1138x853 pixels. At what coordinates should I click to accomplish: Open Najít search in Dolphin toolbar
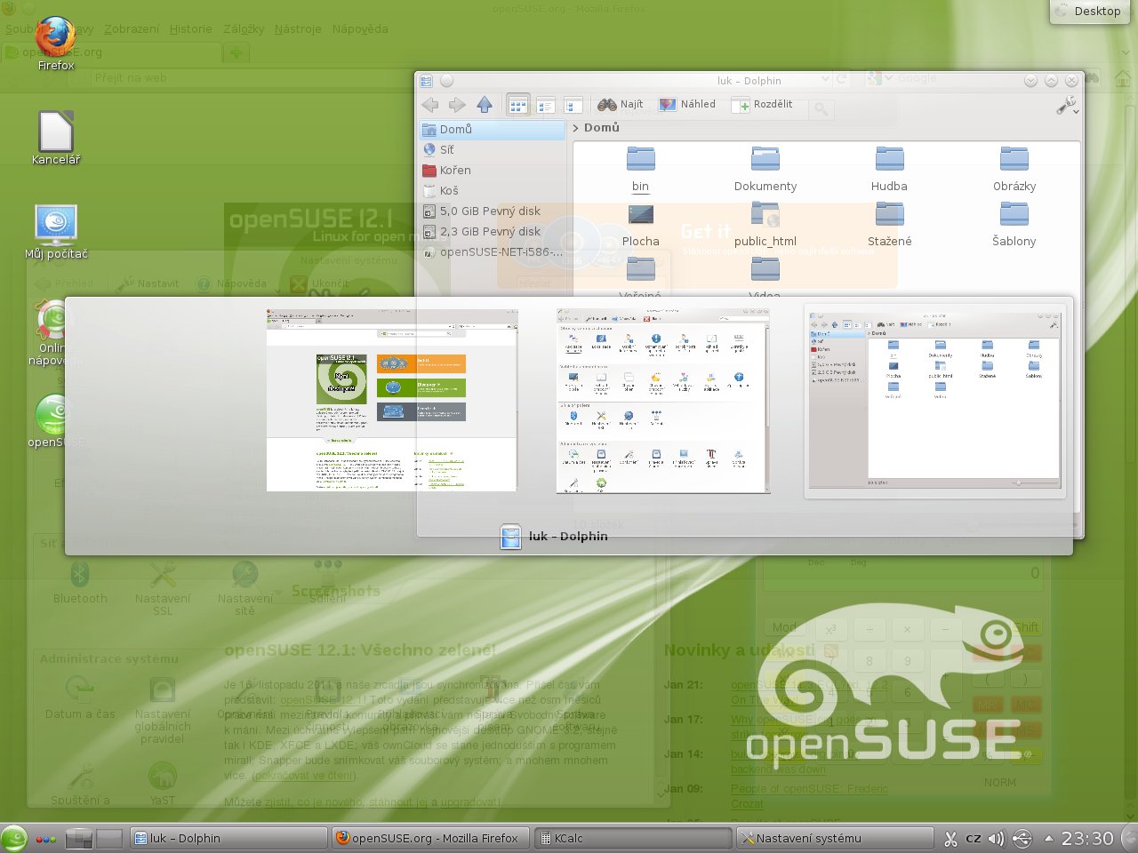click(621, 104)
